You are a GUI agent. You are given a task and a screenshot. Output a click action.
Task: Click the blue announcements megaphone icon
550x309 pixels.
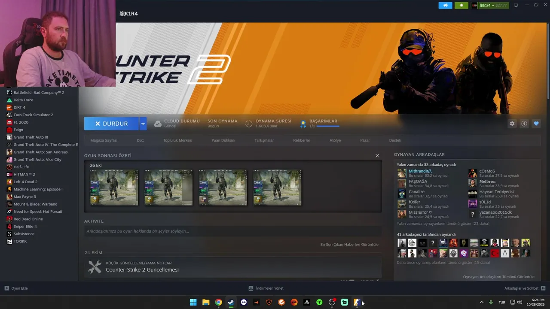coord(445,5)
